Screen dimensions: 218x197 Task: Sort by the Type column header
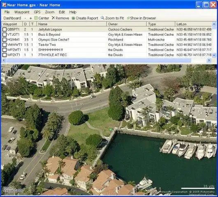coord(161,24)
